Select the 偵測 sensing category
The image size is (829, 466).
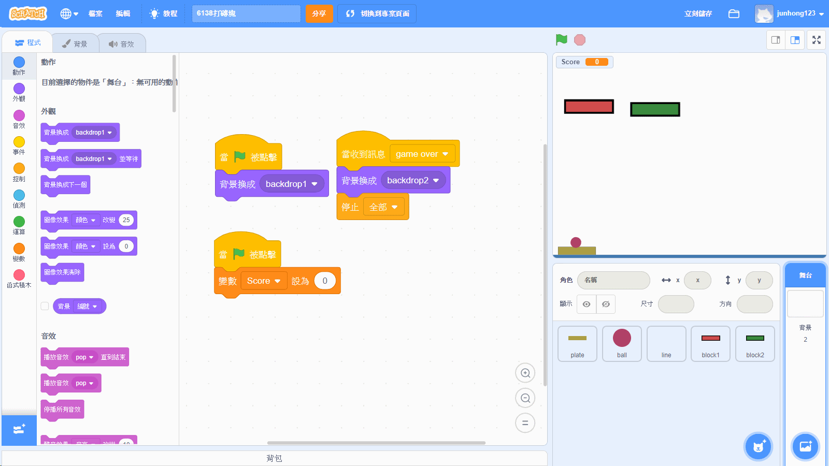point(19,199)
